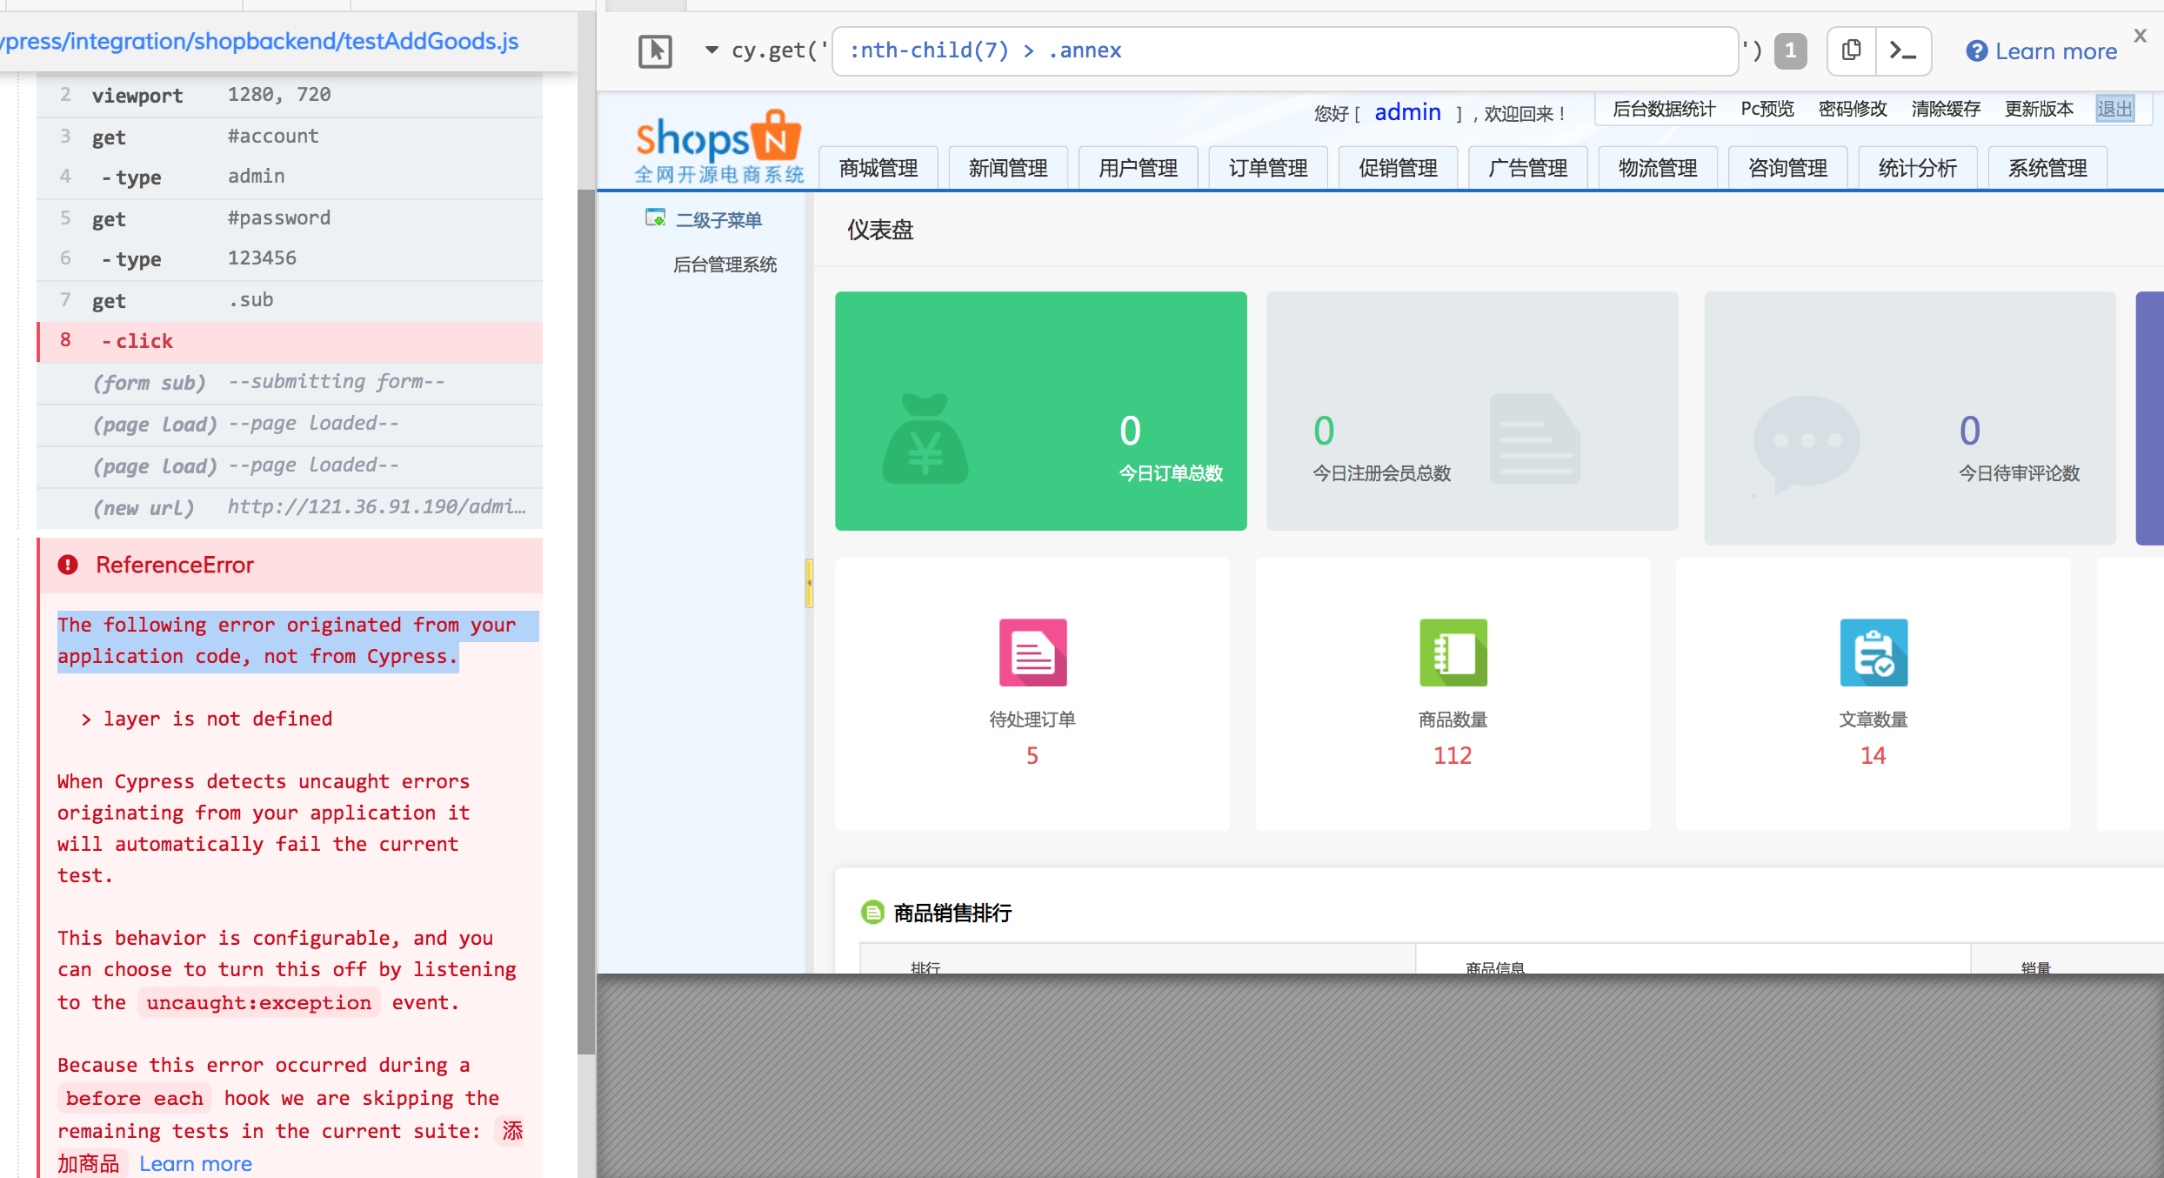Close the selector playground with X

2140,36
